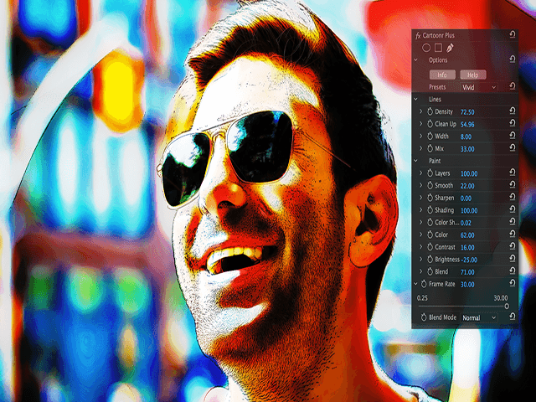
Task: Click the Width value 8.00
Action: pos(466,137)
